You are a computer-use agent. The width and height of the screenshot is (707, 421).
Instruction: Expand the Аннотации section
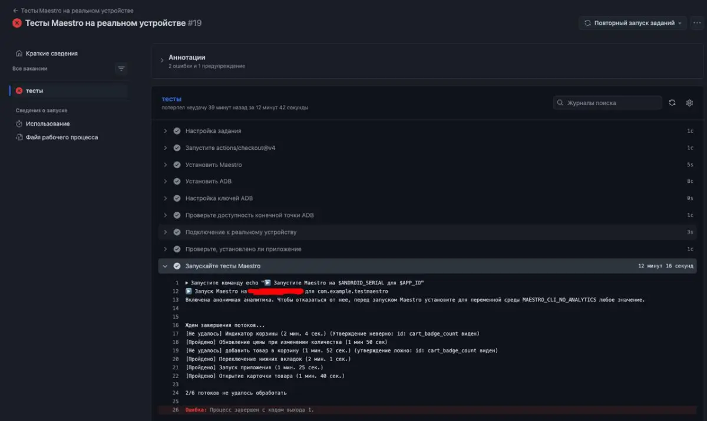pos(162,61)
